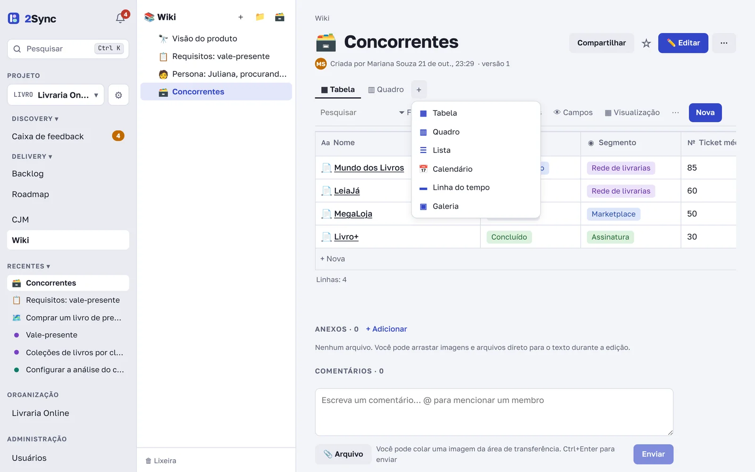Click the sidebar Pesquisar search field
This screenshot has width=755, height=472.
coord(68,49)
